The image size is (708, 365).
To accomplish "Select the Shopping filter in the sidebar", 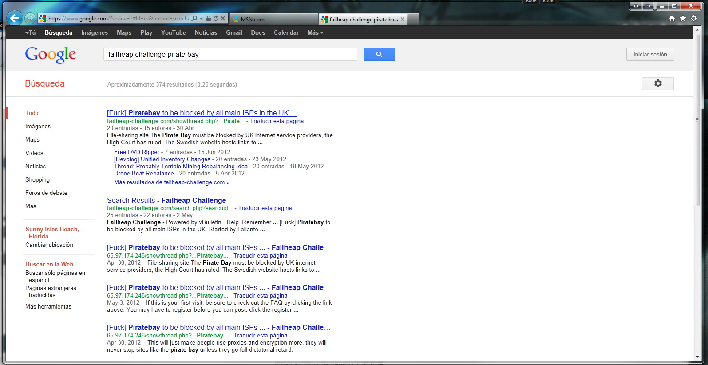I will coord(38,179).
